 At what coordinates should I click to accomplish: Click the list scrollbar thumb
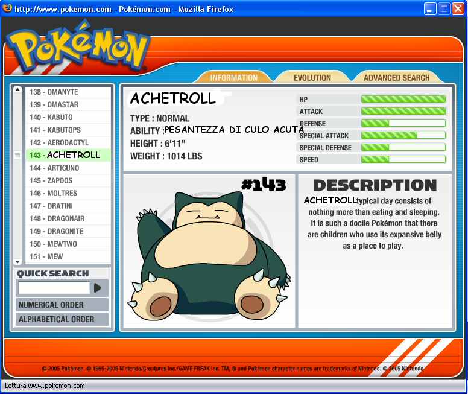pos(17,155)
